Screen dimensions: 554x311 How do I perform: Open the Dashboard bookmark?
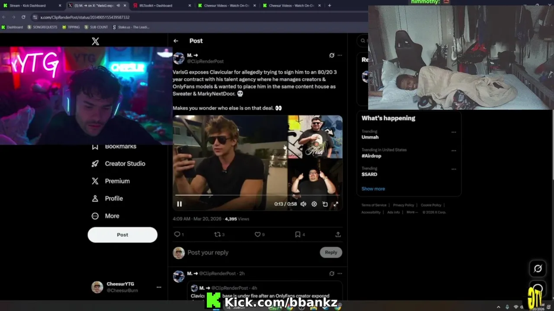(12, 27)
